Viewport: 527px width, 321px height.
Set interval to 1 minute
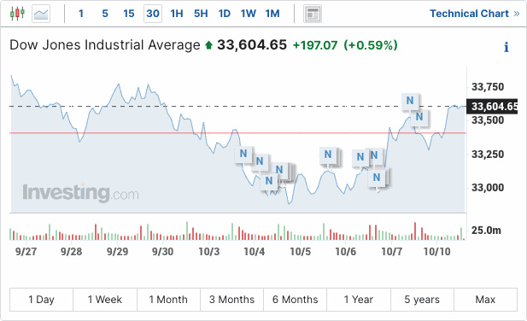tap(80, 14)
